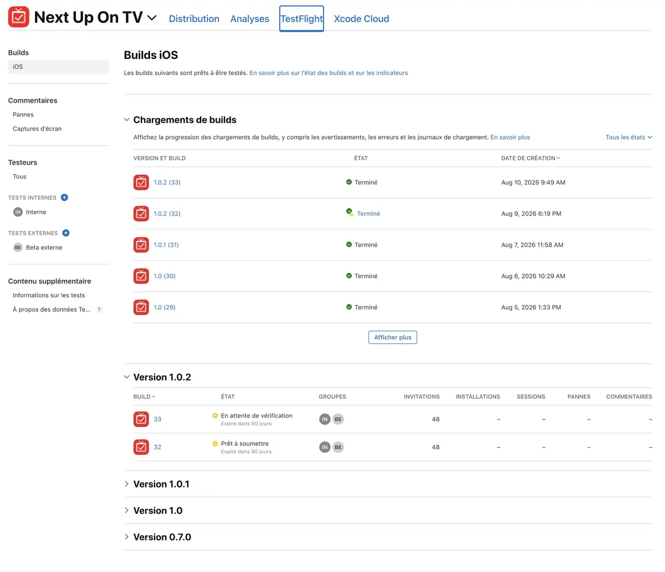The width and height of the screenshot is (665, 572).
Task: Open the Terminé status link for 1.0.2 (32)
Action: point(369,214)
